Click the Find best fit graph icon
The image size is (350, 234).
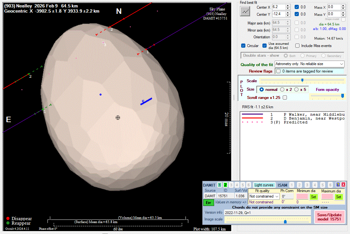click(245, 11)
